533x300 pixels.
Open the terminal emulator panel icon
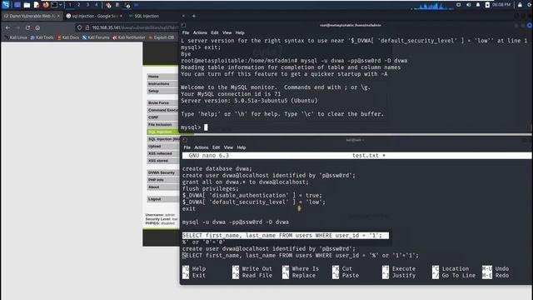pos(54,5)
